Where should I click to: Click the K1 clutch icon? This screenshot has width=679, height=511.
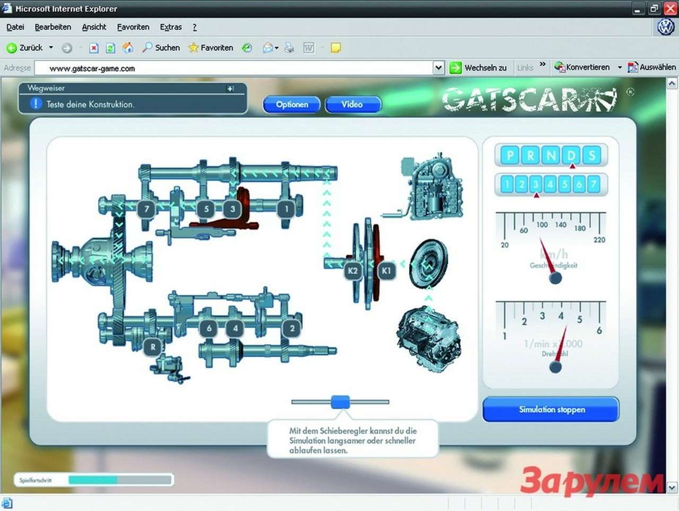(x=386, y=270)
